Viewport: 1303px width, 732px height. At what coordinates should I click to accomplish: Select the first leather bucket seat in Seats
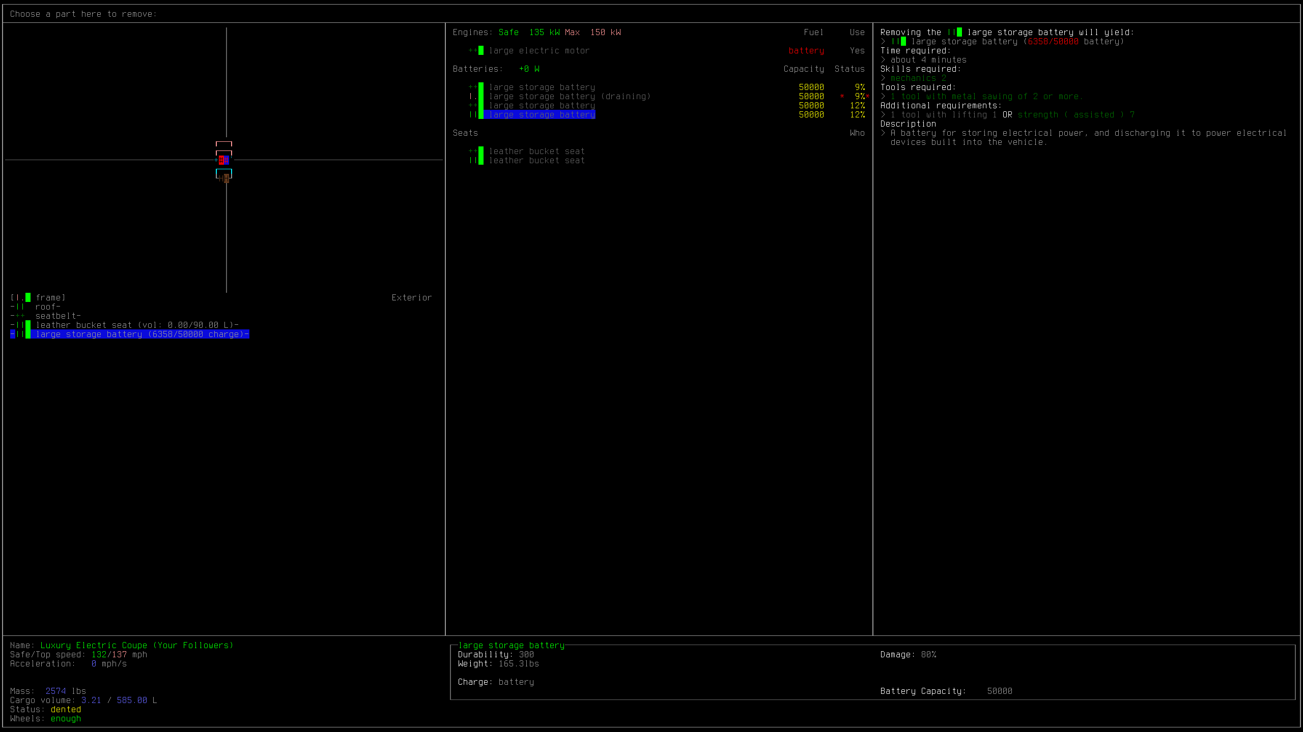[x=536, y=151]
